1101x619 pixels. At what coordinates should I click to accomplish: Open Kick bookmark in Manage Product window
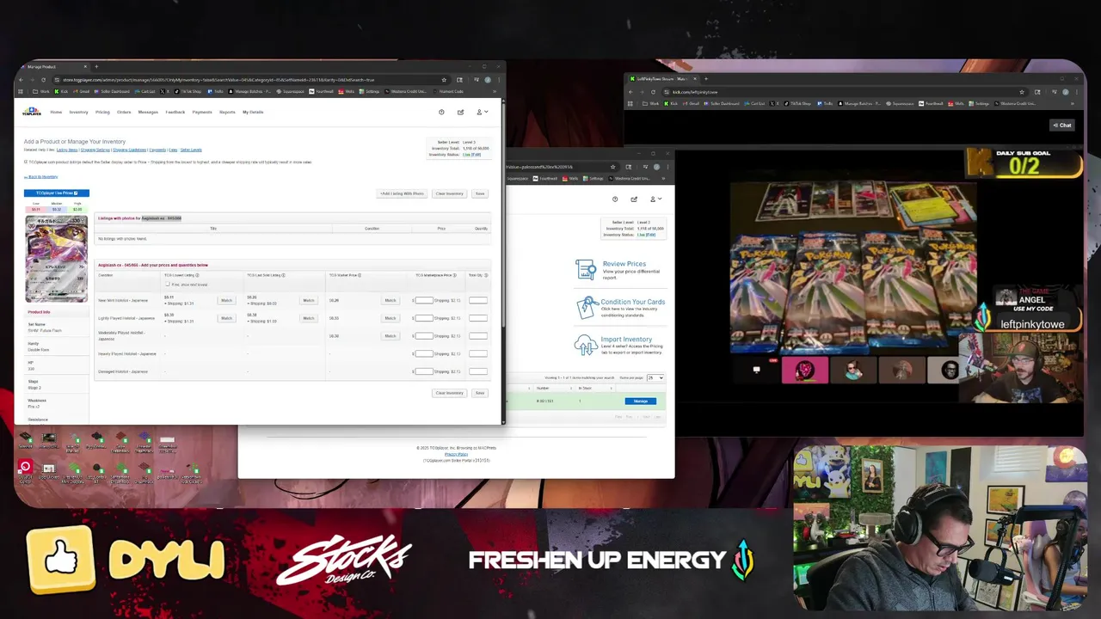(x=62, y=91)
